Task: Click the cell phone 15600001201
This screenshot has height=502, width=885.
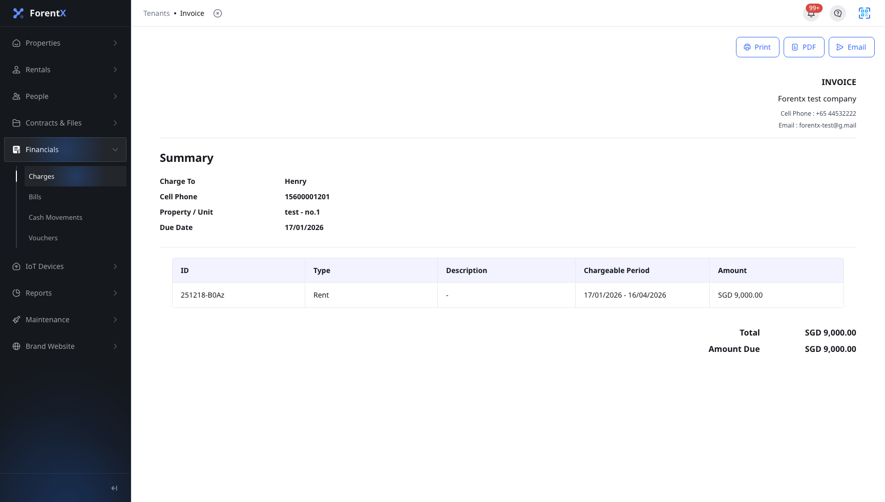Action: click(x=307, y=197)
